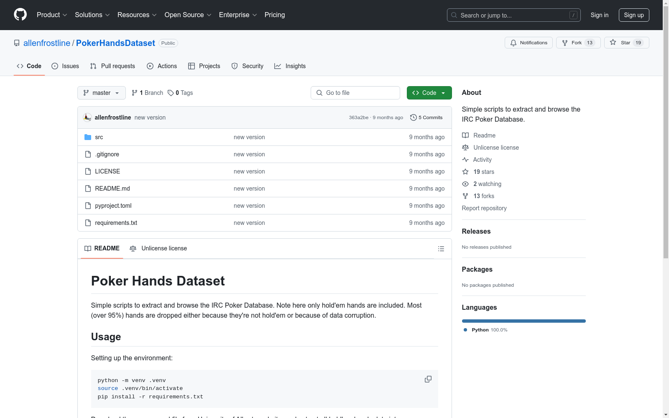Click the fork icon beside 13 forks
669x418 pixels.
coord(465,196)
